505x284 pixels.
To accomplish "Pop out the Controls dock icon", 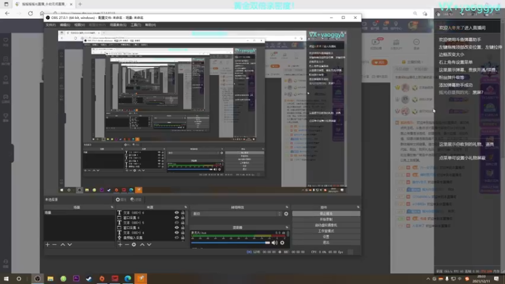I will 358,208.
